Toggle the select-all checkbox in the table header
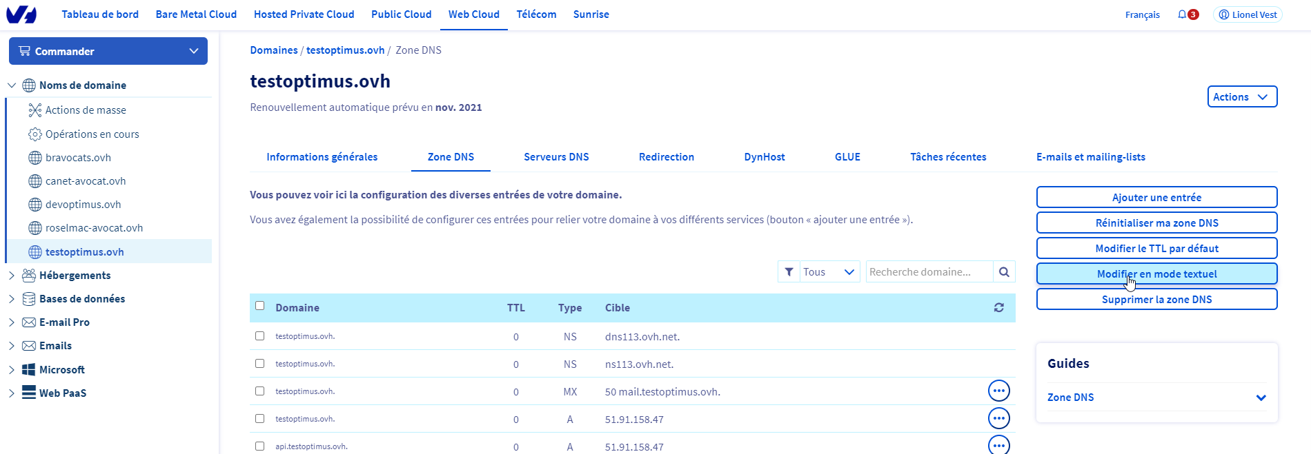Screen dimensions: 1311x454 (260, 306)
